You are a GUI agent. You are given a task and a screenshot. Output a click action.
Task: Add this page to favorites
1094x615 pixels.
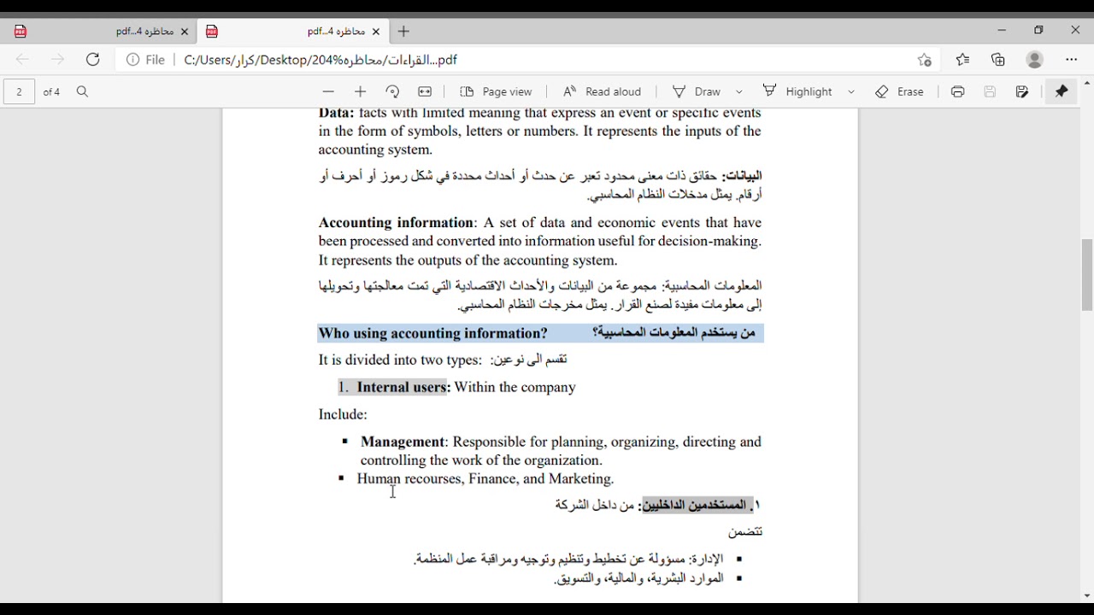coord(925,60)
